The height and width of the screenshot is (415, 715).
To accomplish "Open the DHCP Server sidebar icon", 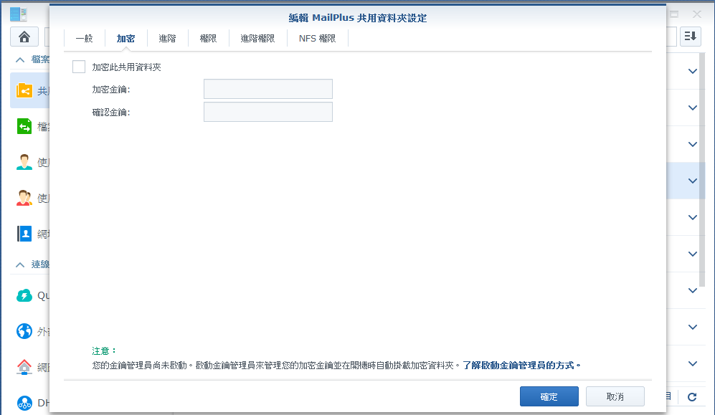I will click(x=24, y=403).
